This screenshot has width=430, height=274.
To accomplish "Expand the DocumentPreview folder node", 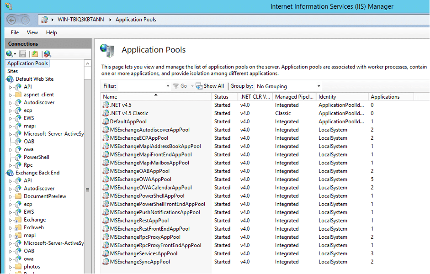I will point(11,196).
